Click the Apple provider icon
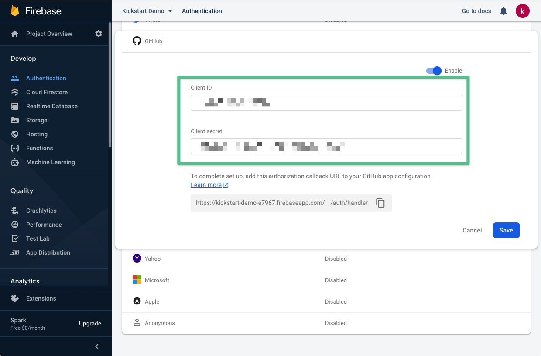This screenshot has width=541, height=356. (137, 301)
